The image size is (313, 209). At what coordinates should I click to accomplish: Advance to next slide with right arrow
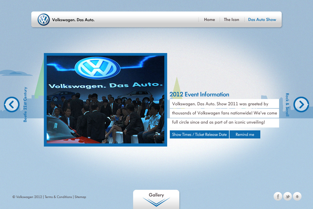[301, 104]
